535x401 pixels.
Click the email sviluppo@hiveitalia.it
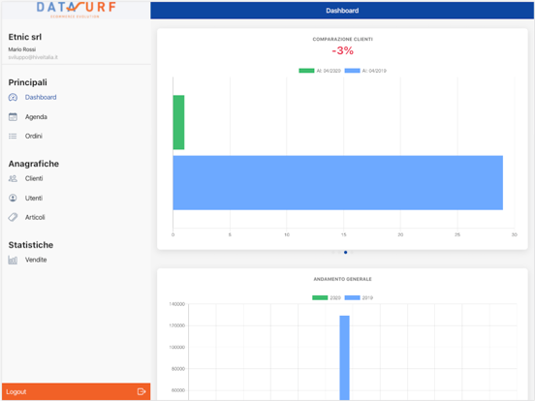pos(33,57)
